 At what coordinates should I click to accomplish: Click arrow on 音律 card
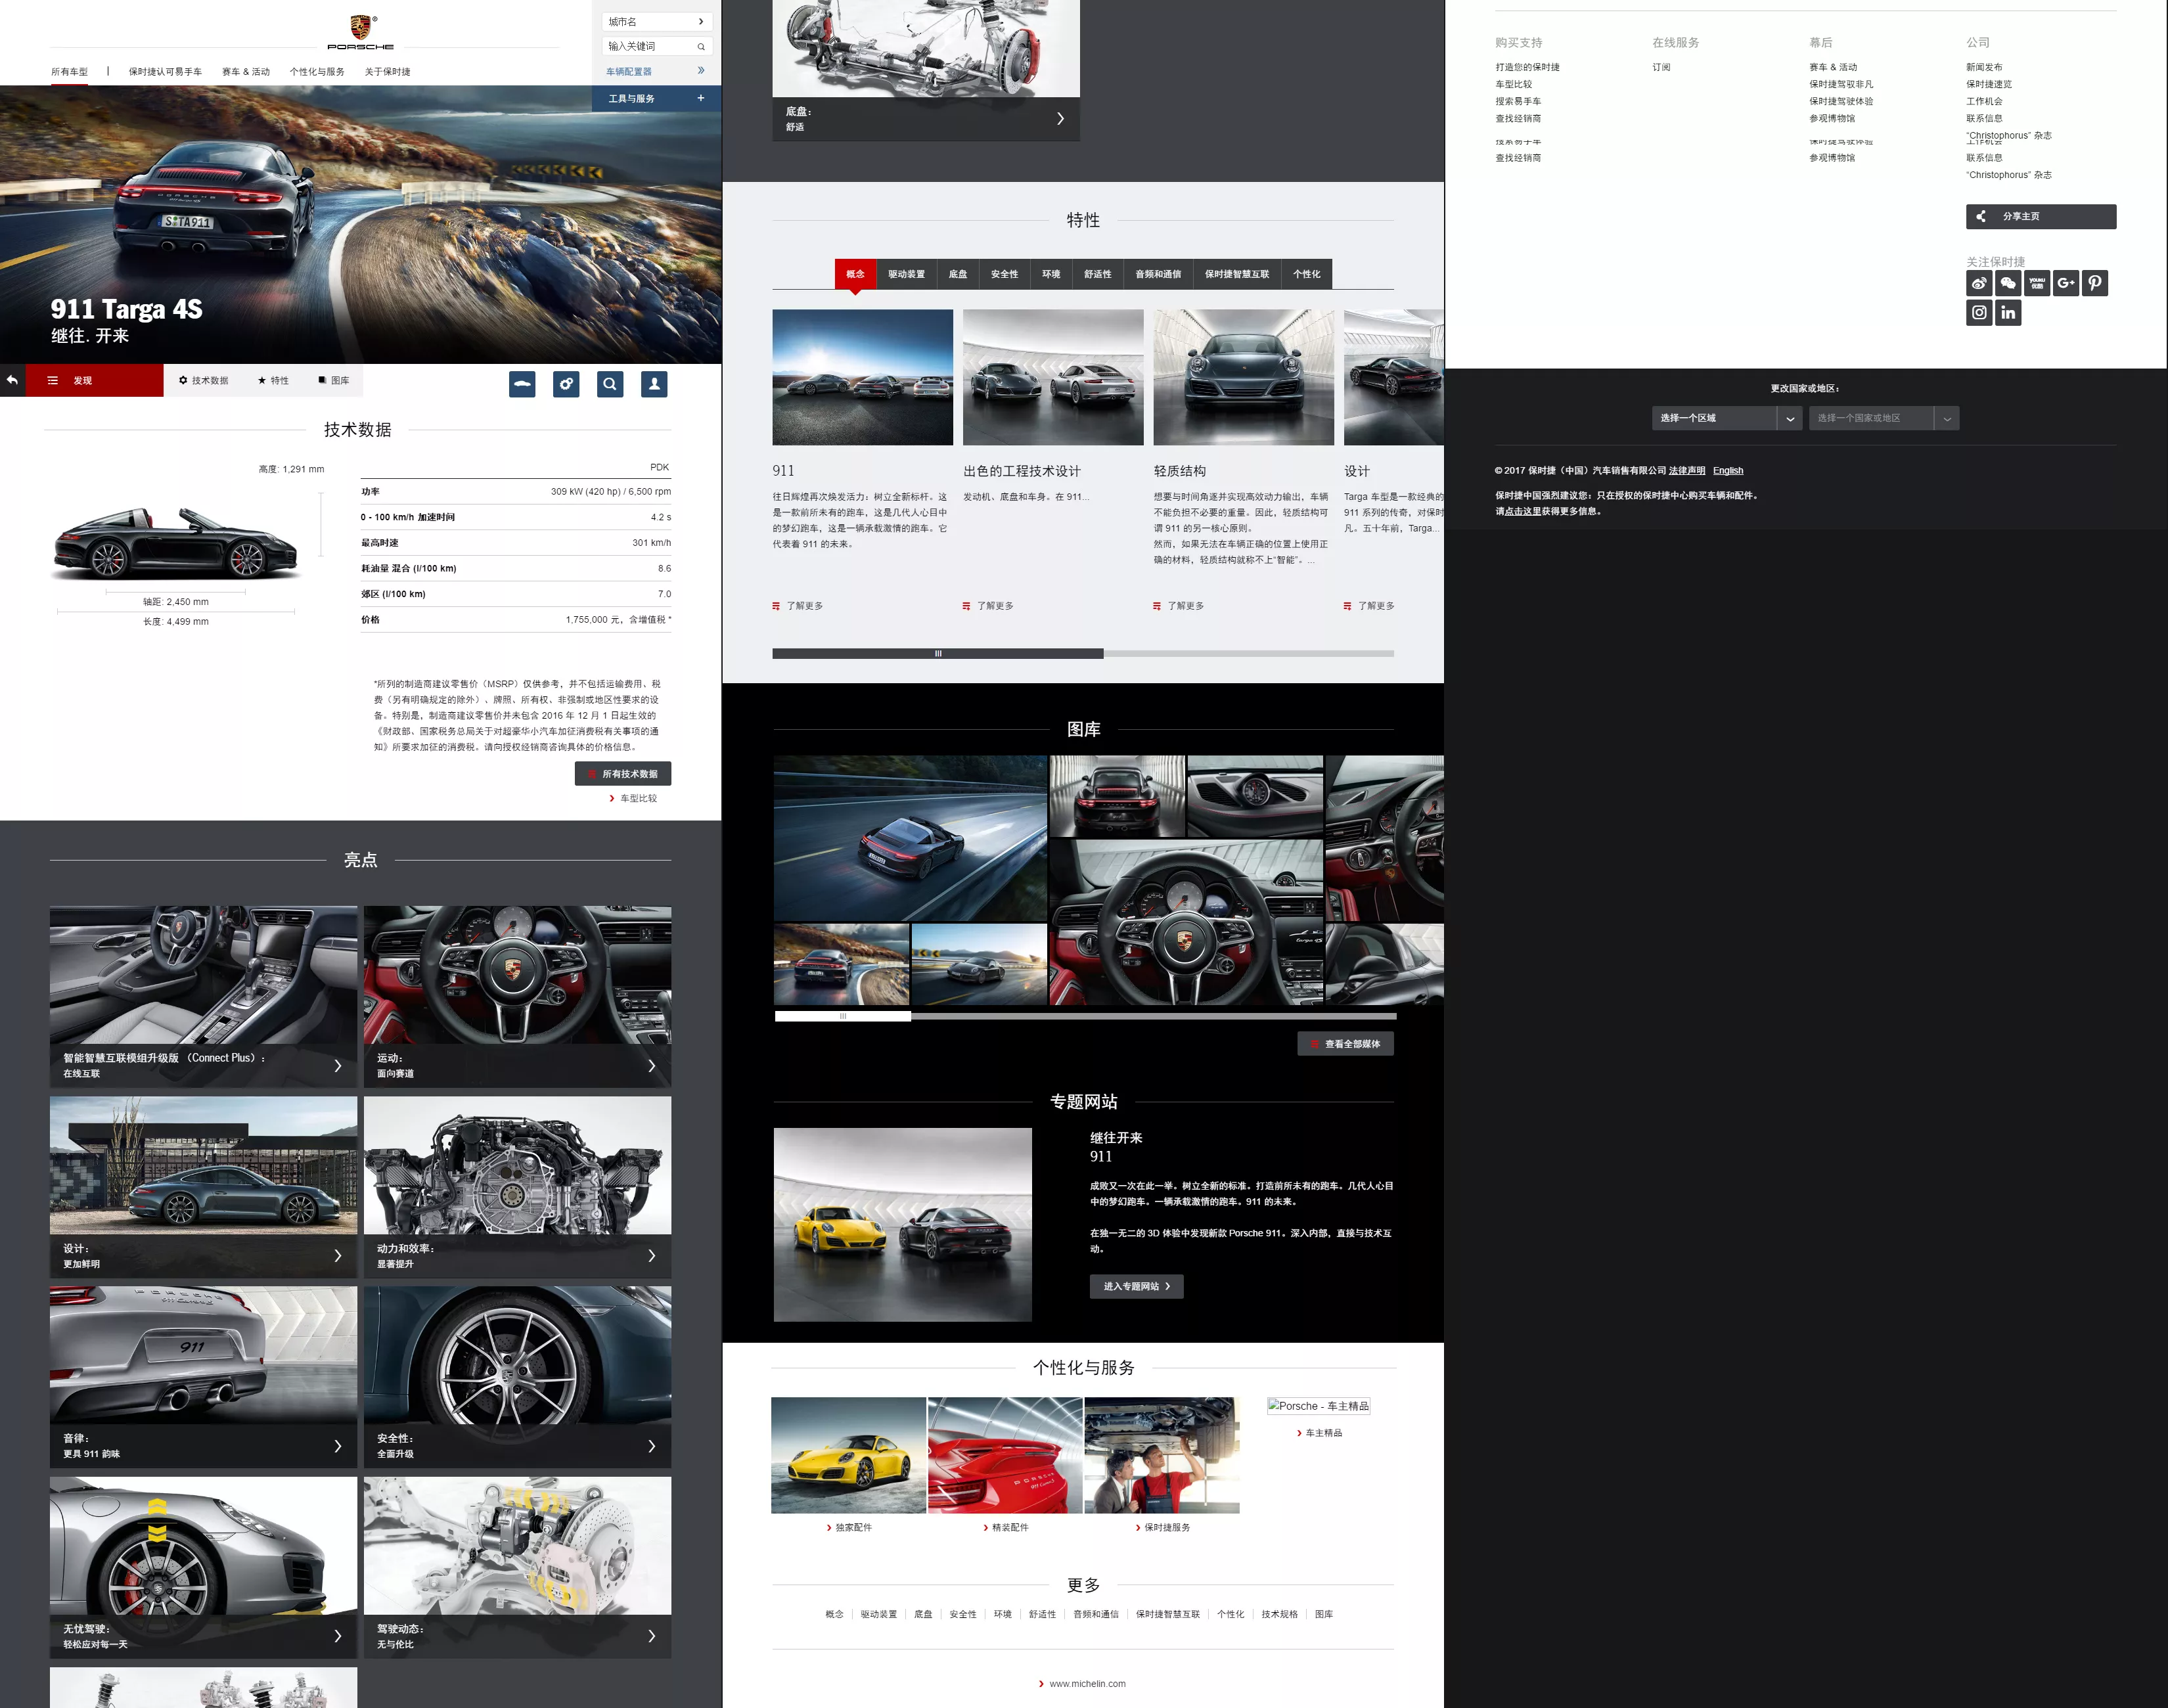338,1446
